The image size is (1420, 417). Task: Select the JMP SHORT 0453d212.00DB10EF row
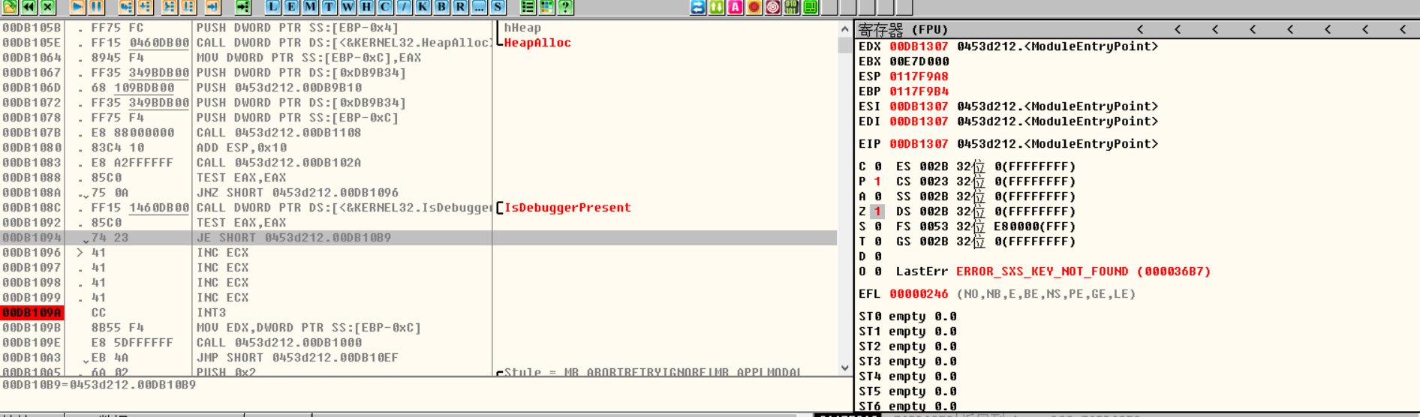(419, 358)
